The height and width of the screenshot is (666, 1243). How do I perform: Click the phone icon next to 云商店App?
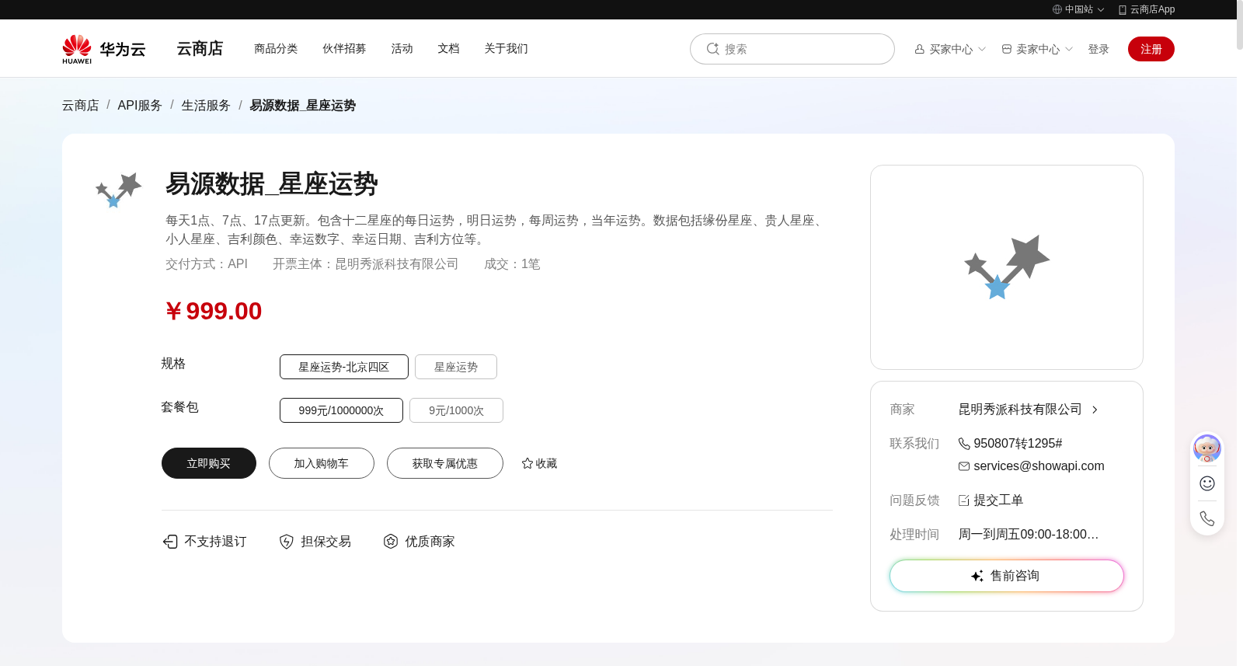pyautogui.click(x=1123, y=10)
